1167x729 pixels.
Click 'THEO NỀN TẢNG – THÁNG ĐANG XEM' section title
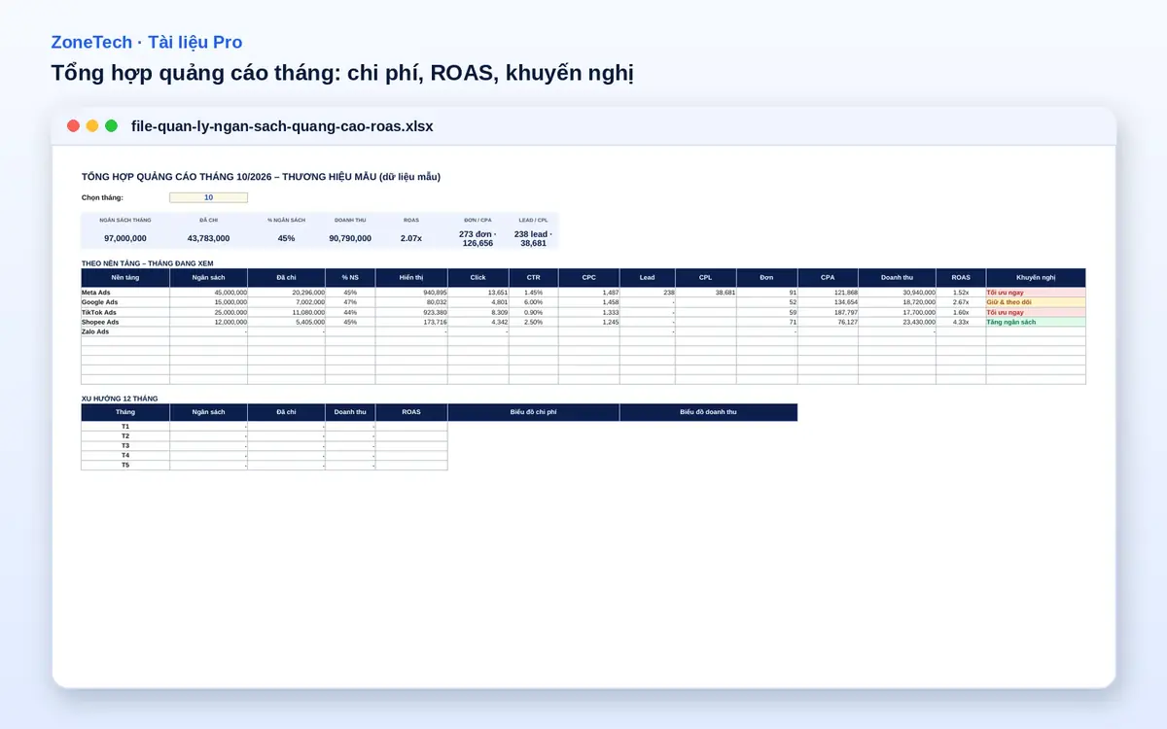147,263
